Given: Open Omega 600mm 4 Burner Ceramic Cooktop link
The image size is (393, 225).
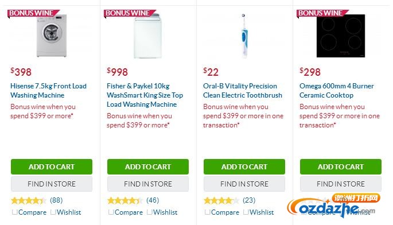Looking at the screenshot, I should (337, 91).
